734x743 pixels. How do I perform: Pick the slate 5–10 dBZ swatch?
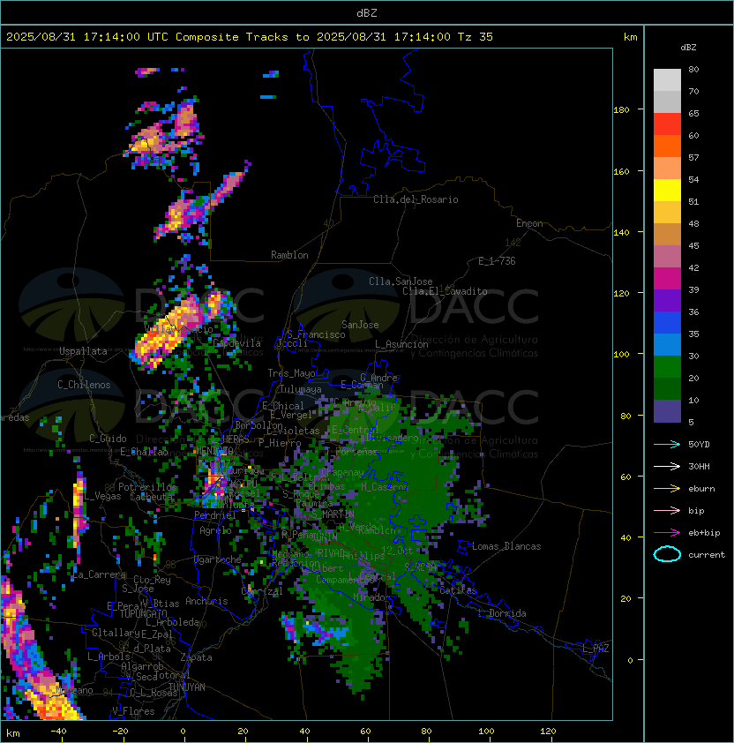point(667,411)
